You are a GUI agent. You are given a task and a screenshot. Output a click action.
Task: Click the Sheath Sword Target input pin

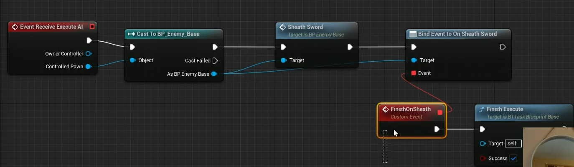(x=284, y=60)
